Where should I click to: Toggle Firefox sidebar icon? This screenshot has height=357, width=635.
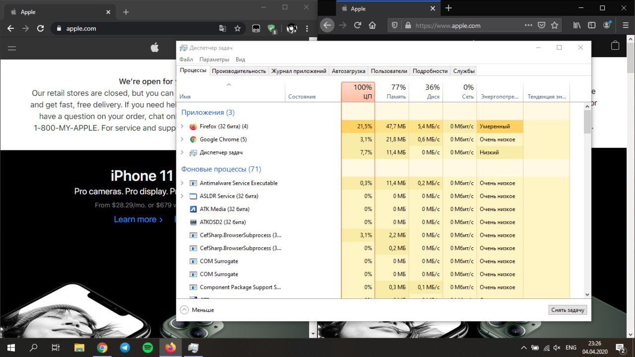[591, 25]
